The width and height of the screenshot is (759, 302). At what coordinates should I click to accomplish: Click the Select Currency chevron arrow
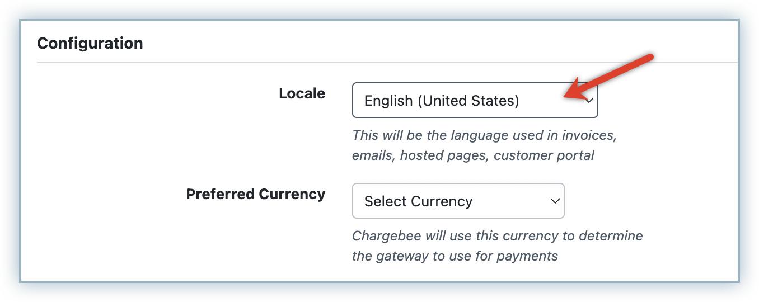555,201
